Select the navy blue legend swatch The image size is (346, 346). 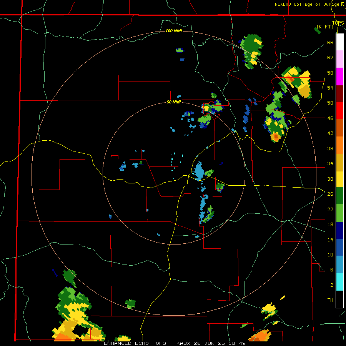click(339, 230)
